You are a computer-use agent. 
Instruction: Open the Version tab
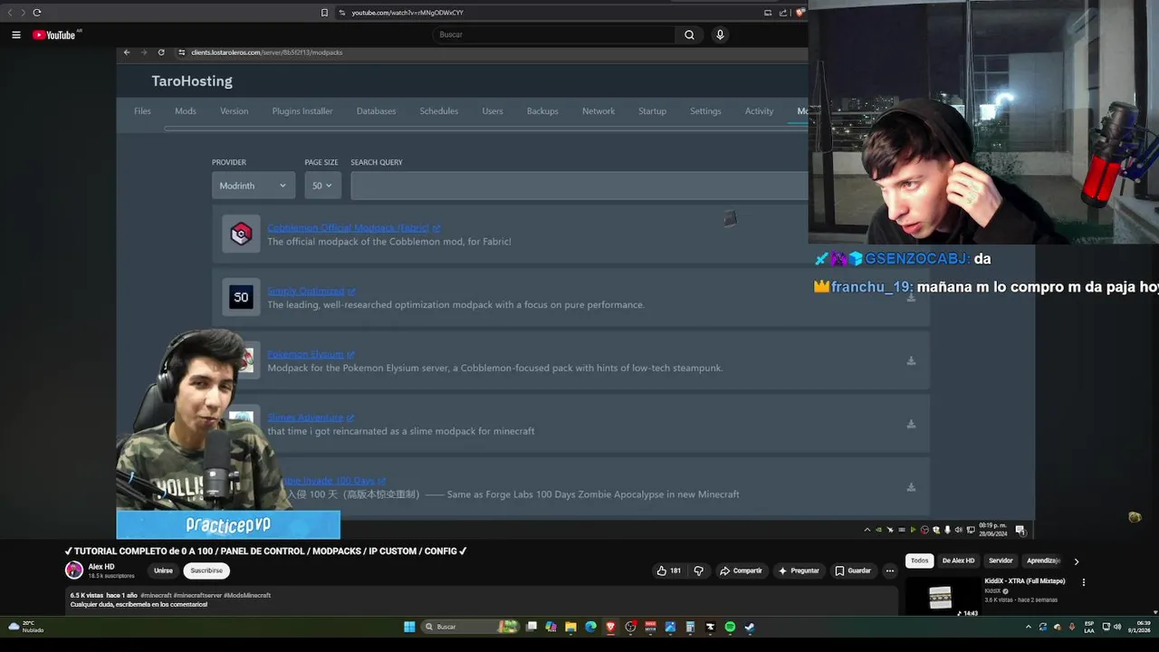click(x=234, y=111)
